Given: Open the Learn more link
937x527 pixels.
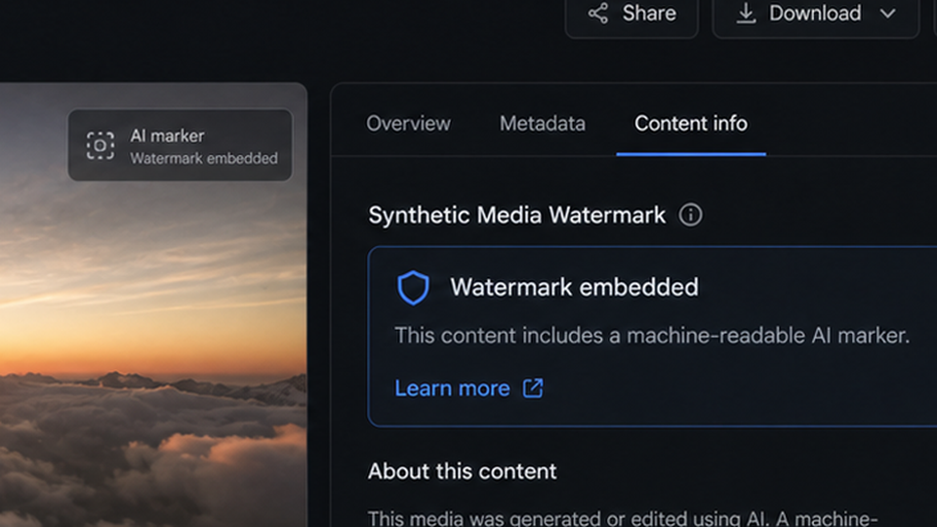Looking at the screenshot, I should 452,389.
